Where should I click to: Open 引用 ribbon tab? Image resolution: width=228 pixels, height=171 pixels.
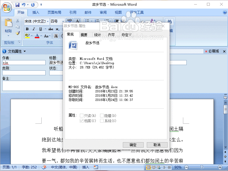click(73, 13)
